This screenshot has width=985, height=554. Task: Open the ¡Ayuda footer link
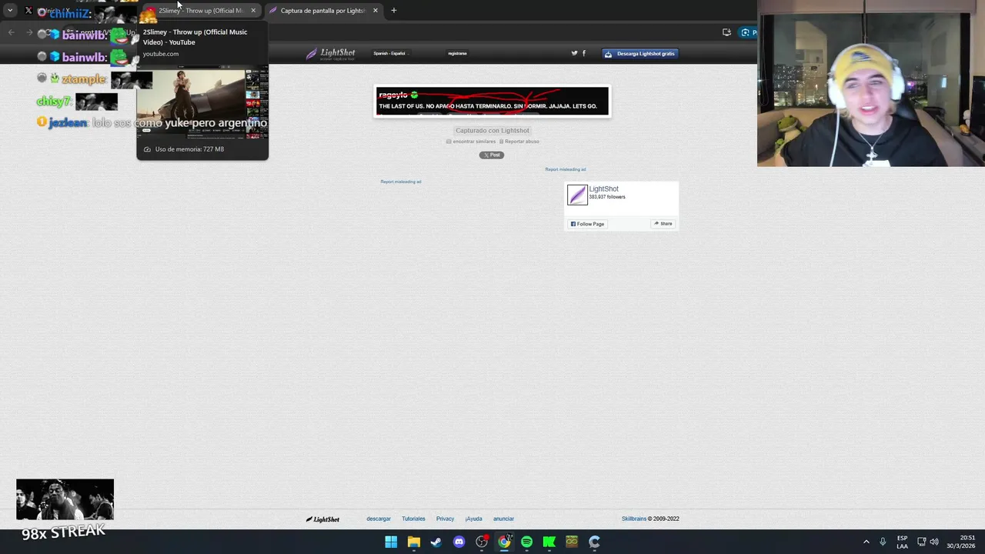tap(473, 519)
